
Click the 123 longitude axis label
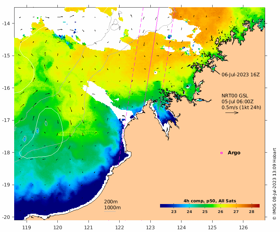click(150, 228)
